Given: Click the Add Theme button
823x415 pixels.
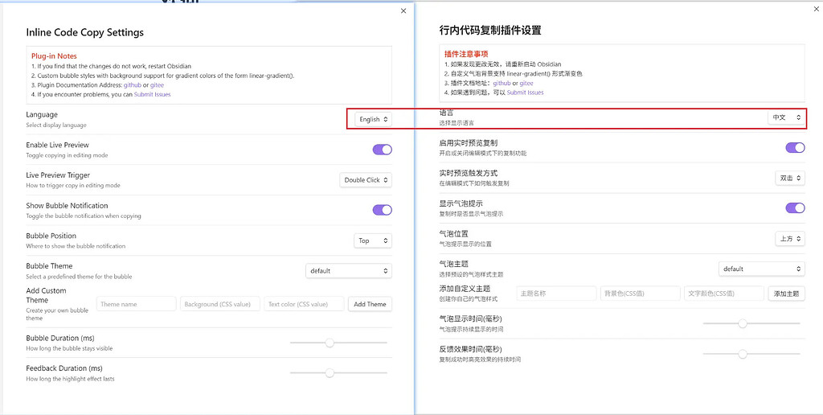Looking at the screenshot, I should coord(370,304).
